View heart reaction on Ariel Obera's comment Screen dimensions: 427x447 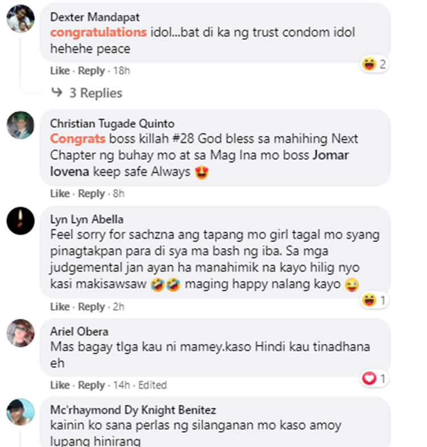click(374, 379)
